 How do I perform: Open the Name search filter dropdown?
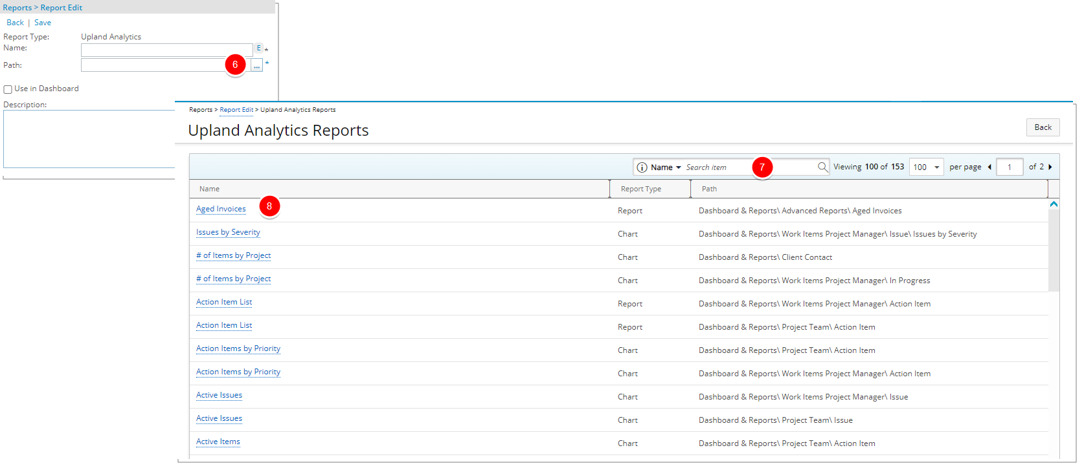(666, 167)
